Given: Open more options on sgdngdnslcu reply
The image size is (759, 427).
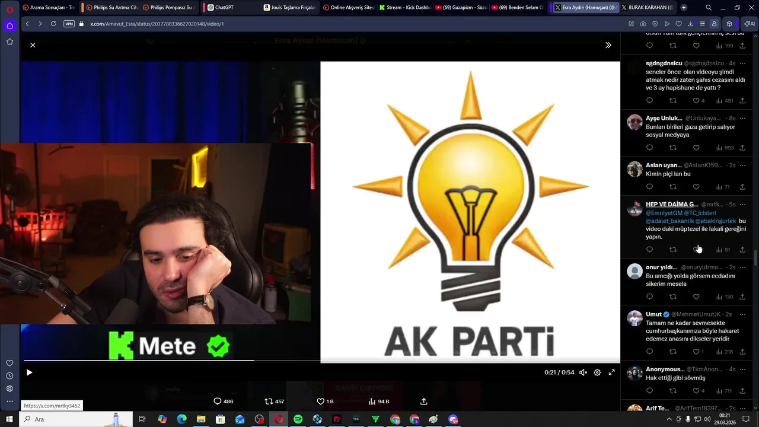Looking at the screenshot, I should pyautogui.click(x=742, y=63).
